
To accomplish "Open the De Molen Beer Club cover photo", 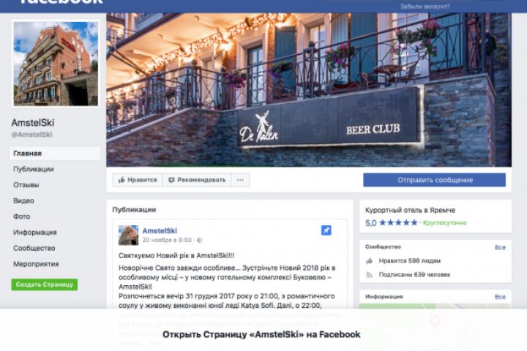I will click(309, 90).
